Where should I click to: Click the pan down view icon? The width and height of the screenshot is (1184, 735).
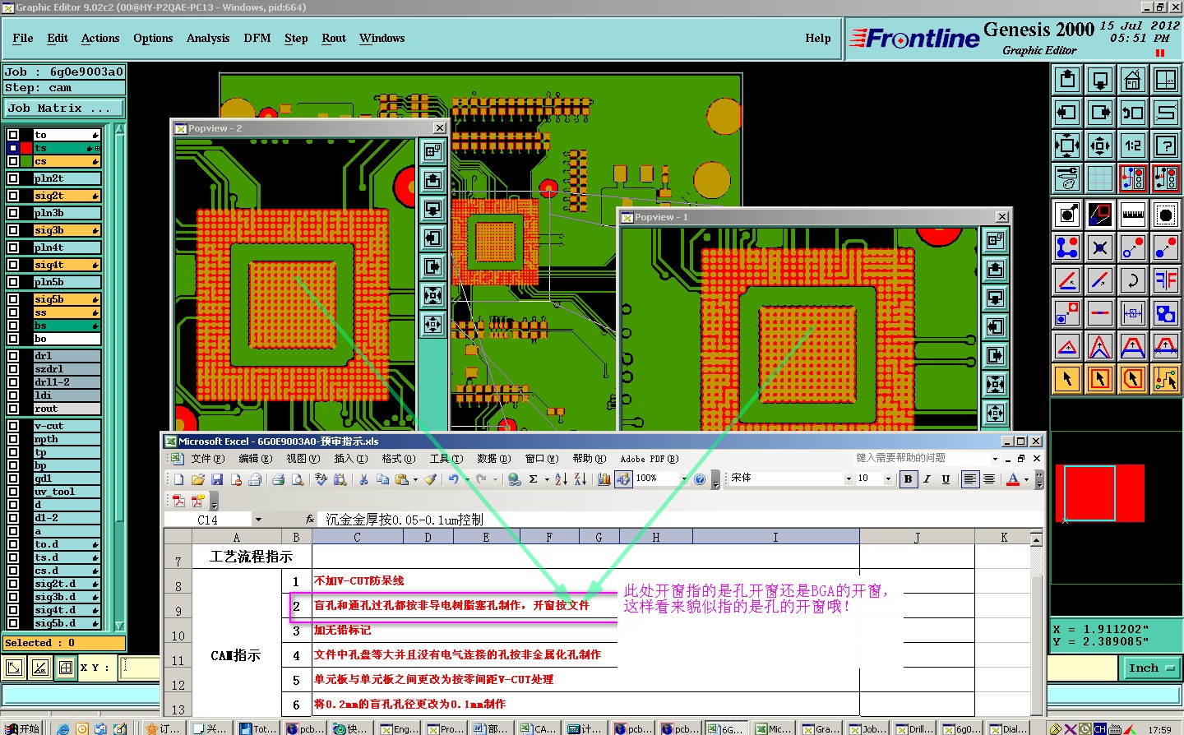click(x=1100, y=80)
